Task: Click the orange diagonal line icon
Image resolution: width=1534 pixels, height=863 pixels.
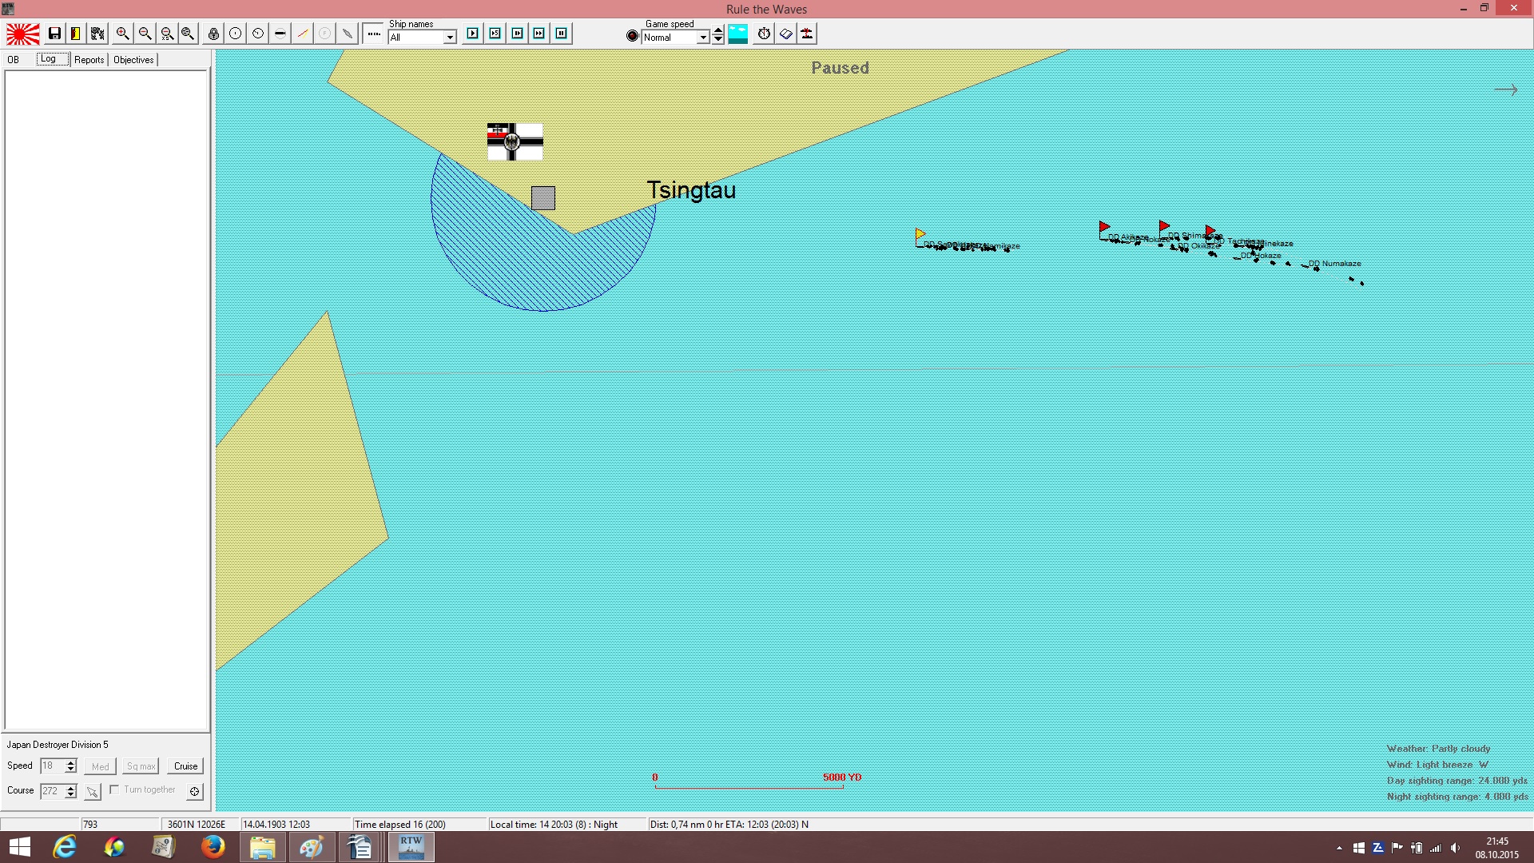Action: tap(303, 34)
